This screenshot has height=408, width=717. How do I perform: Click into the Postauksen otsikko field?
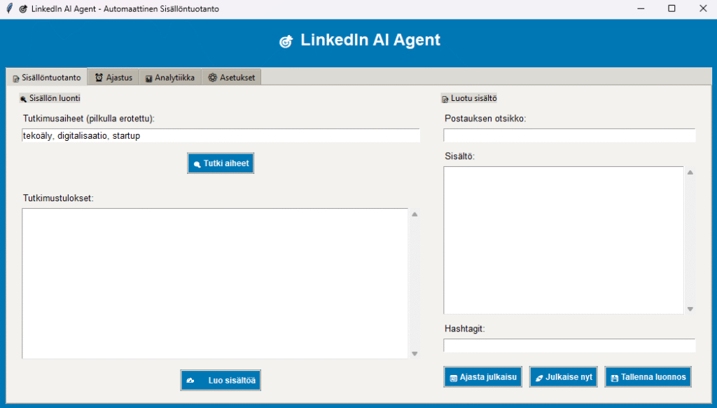[569, 135]
